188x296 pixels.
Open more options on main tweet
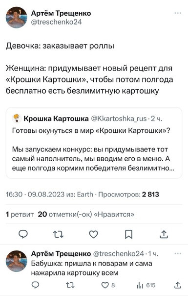tap(178, 13)
